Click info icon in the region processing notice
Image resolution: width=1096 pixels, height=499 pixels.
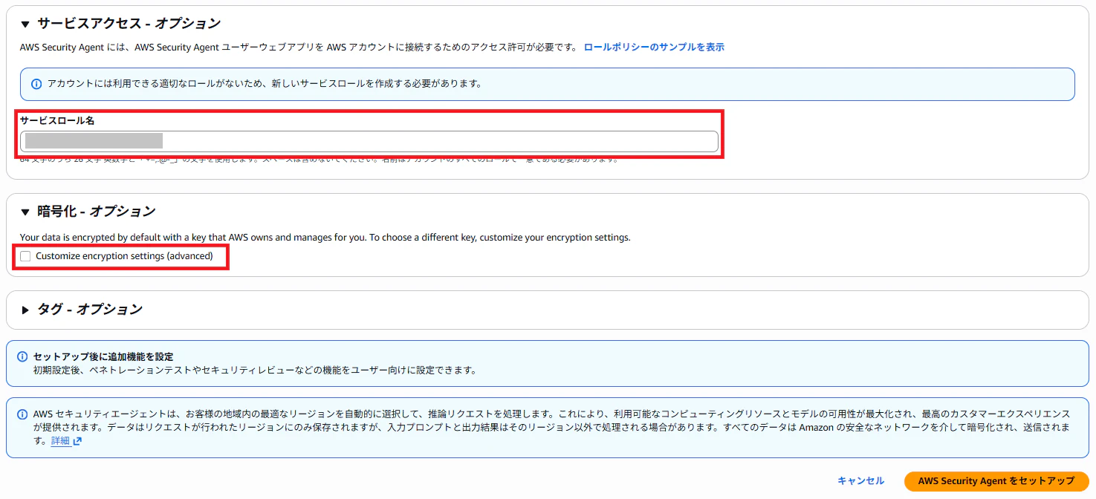coord(22,414)
